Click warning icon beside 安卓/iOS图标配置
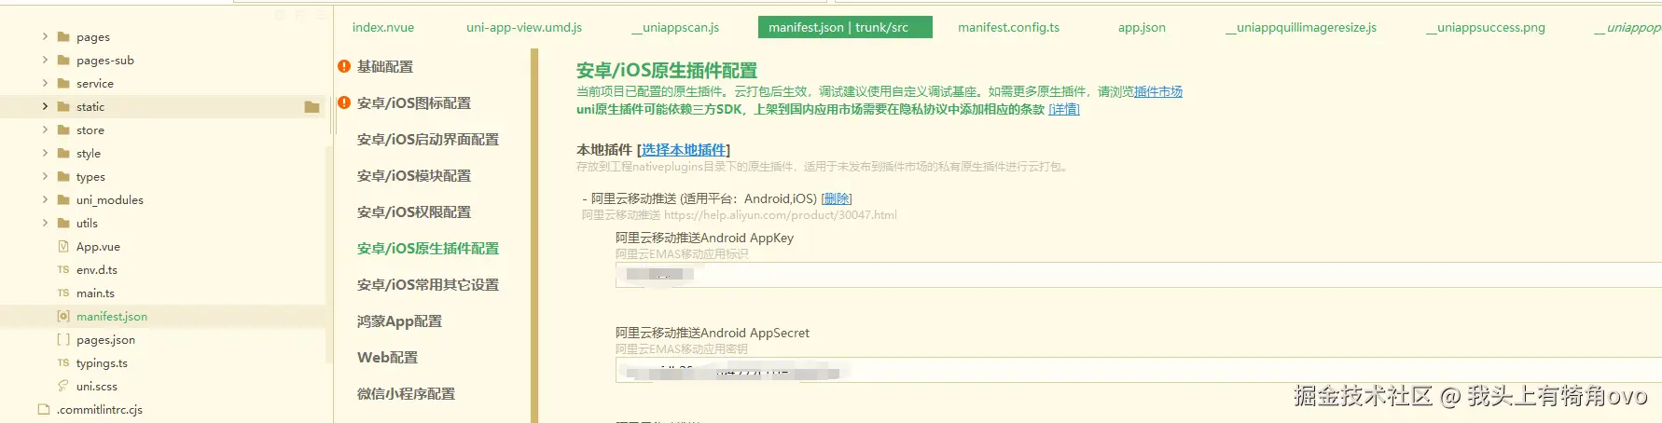 click(344, 102)
